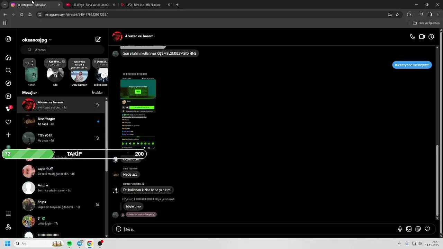Screen dimensions: 443x249
Task: Toggle the muted bell on Başak chat
Action: pos(97,204)
